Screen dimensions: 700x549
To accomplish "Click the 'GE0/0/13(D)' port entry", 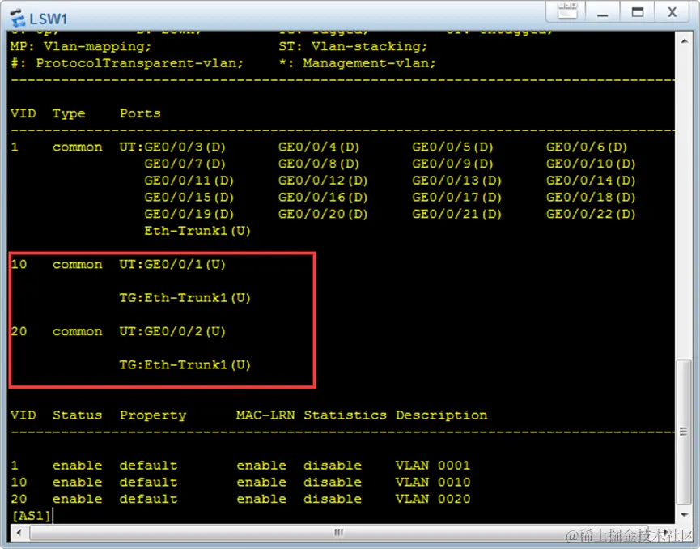I will click(456, 181).
